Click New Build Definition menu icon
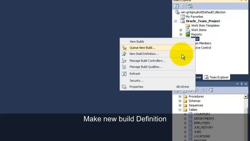The width and height of the screenshot is (250, 141). point(124,54)
